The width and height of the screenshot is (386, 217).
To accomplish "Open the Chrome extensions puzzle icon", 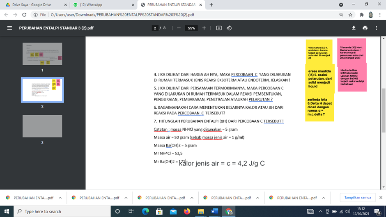I will pyautogui.click(x=361, y=15).
